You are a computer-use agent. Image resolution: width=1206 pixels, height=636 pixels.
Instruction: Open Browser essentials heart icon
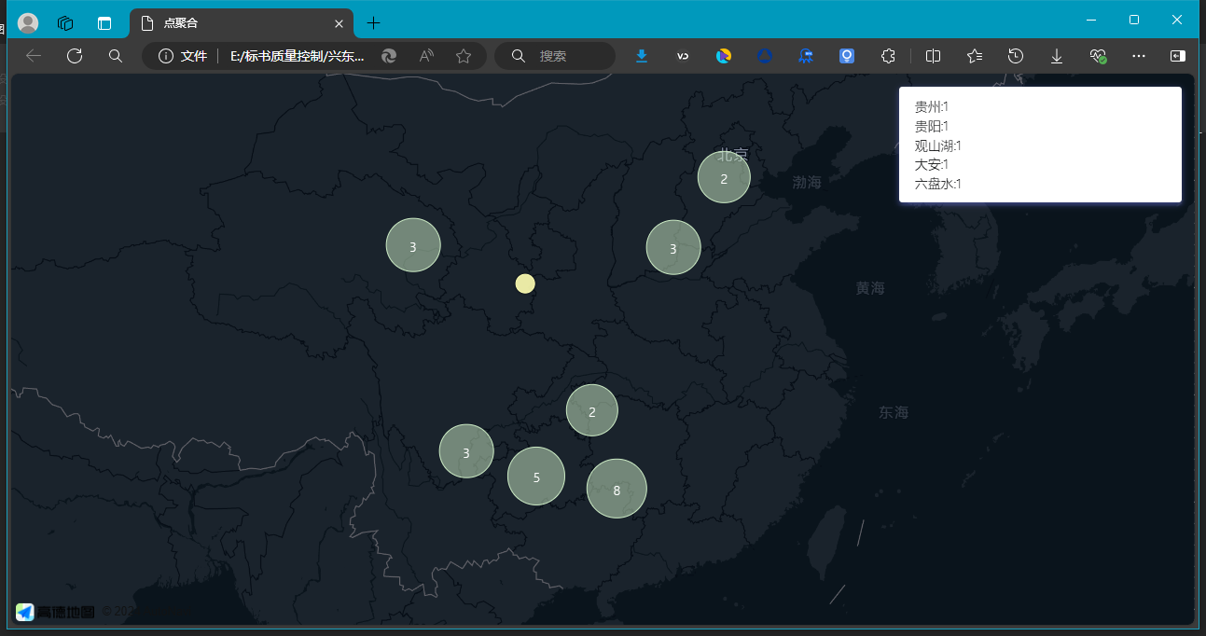point(1098,56)
